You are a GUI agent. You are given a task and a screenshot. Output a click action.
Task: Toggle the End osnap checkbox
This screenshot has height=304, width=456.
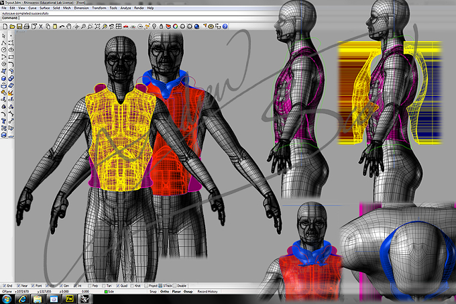[5, 286]
